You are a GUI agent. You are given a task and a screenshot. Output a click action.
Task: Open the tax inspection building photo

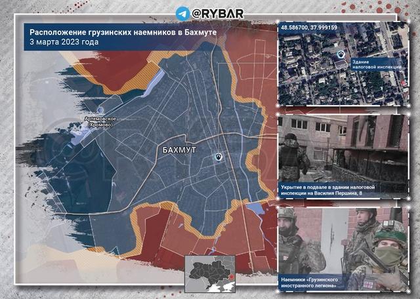pyautogui.click(x=343, y=157)
